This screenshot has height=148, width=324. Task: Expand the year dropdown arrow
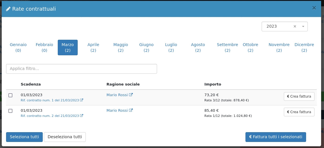tap(303, 26)
